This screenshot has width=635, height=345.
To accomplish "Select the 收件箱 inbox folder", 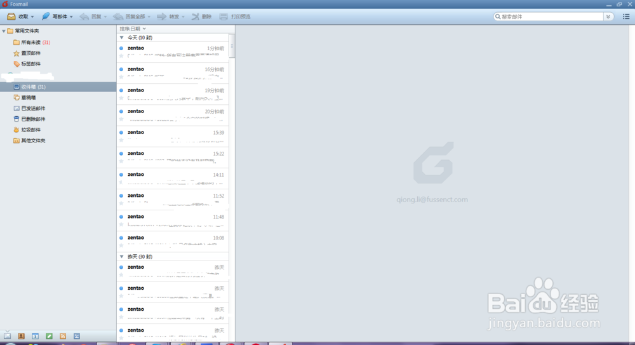I will [x=58, y=87].
